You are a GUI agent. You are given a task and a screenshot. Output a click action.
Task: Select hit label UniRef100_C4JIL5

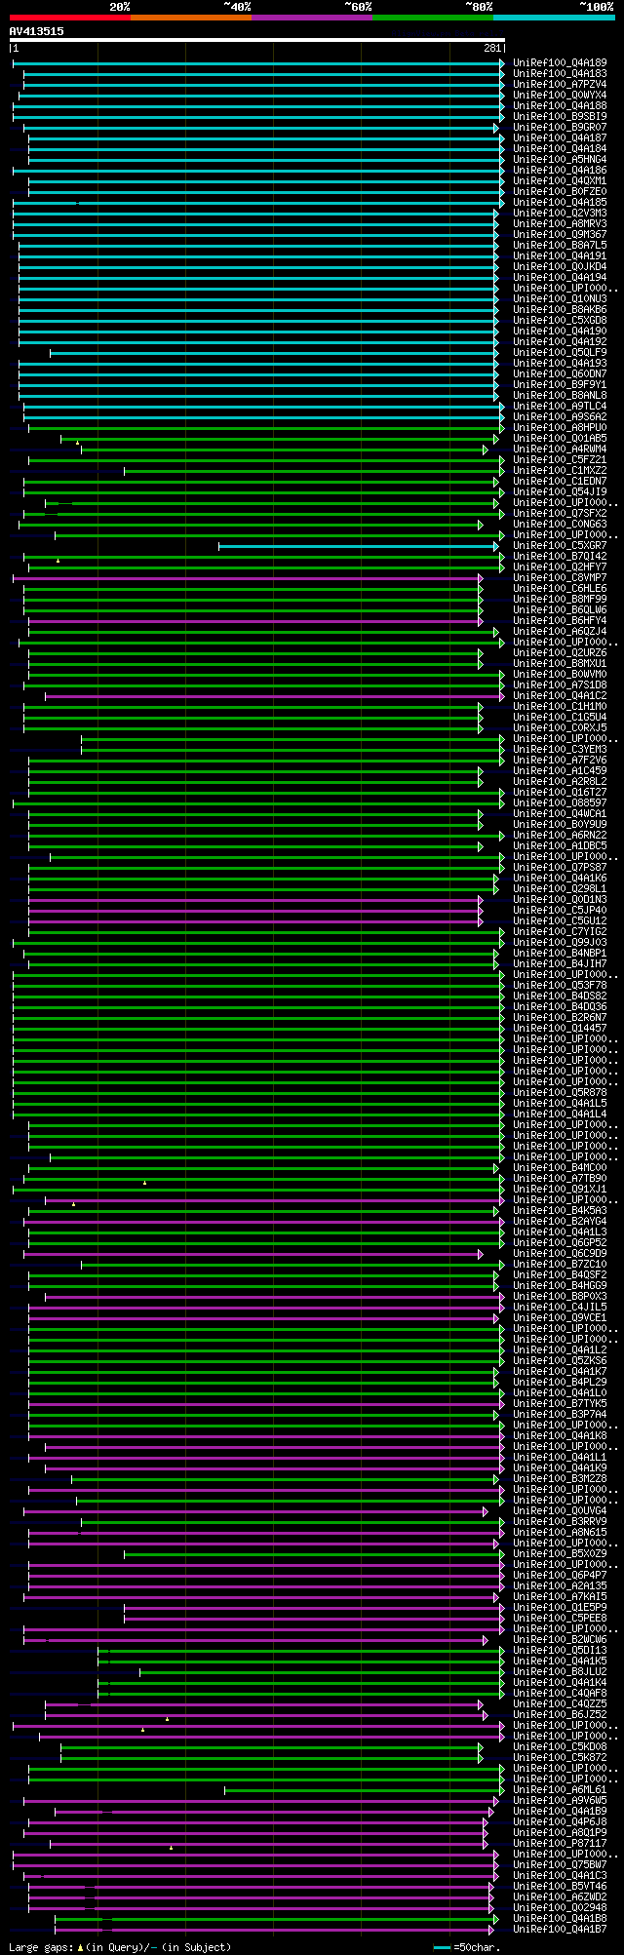pos(560,1308)
